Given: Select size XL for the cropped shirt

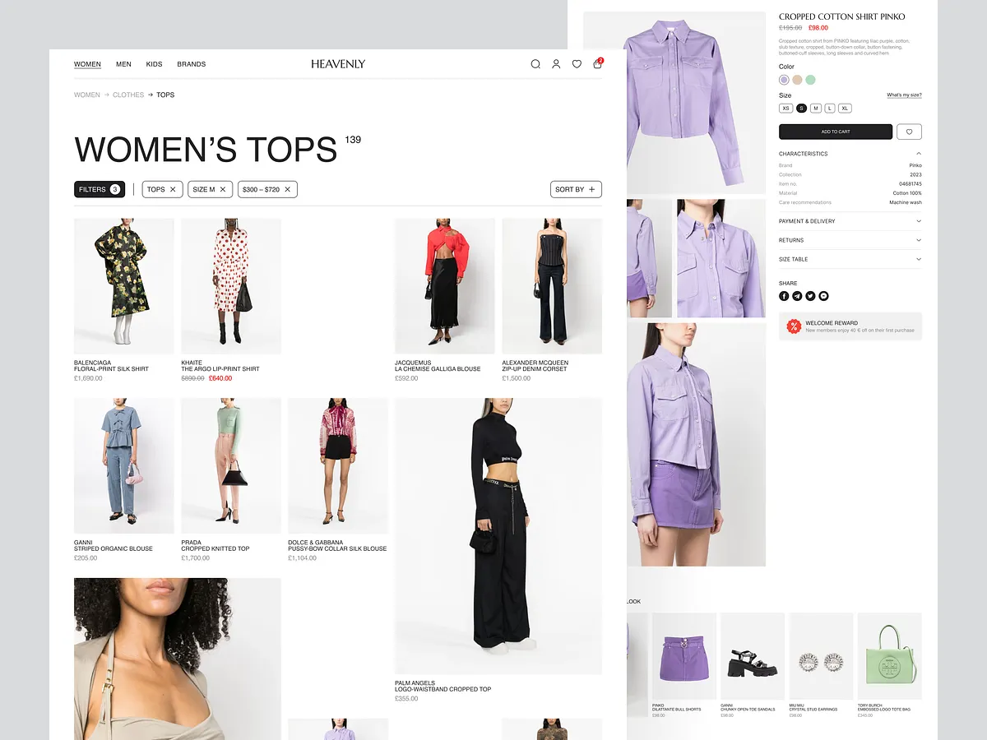Looking at the screenshot, I should [x=845, y=108].
